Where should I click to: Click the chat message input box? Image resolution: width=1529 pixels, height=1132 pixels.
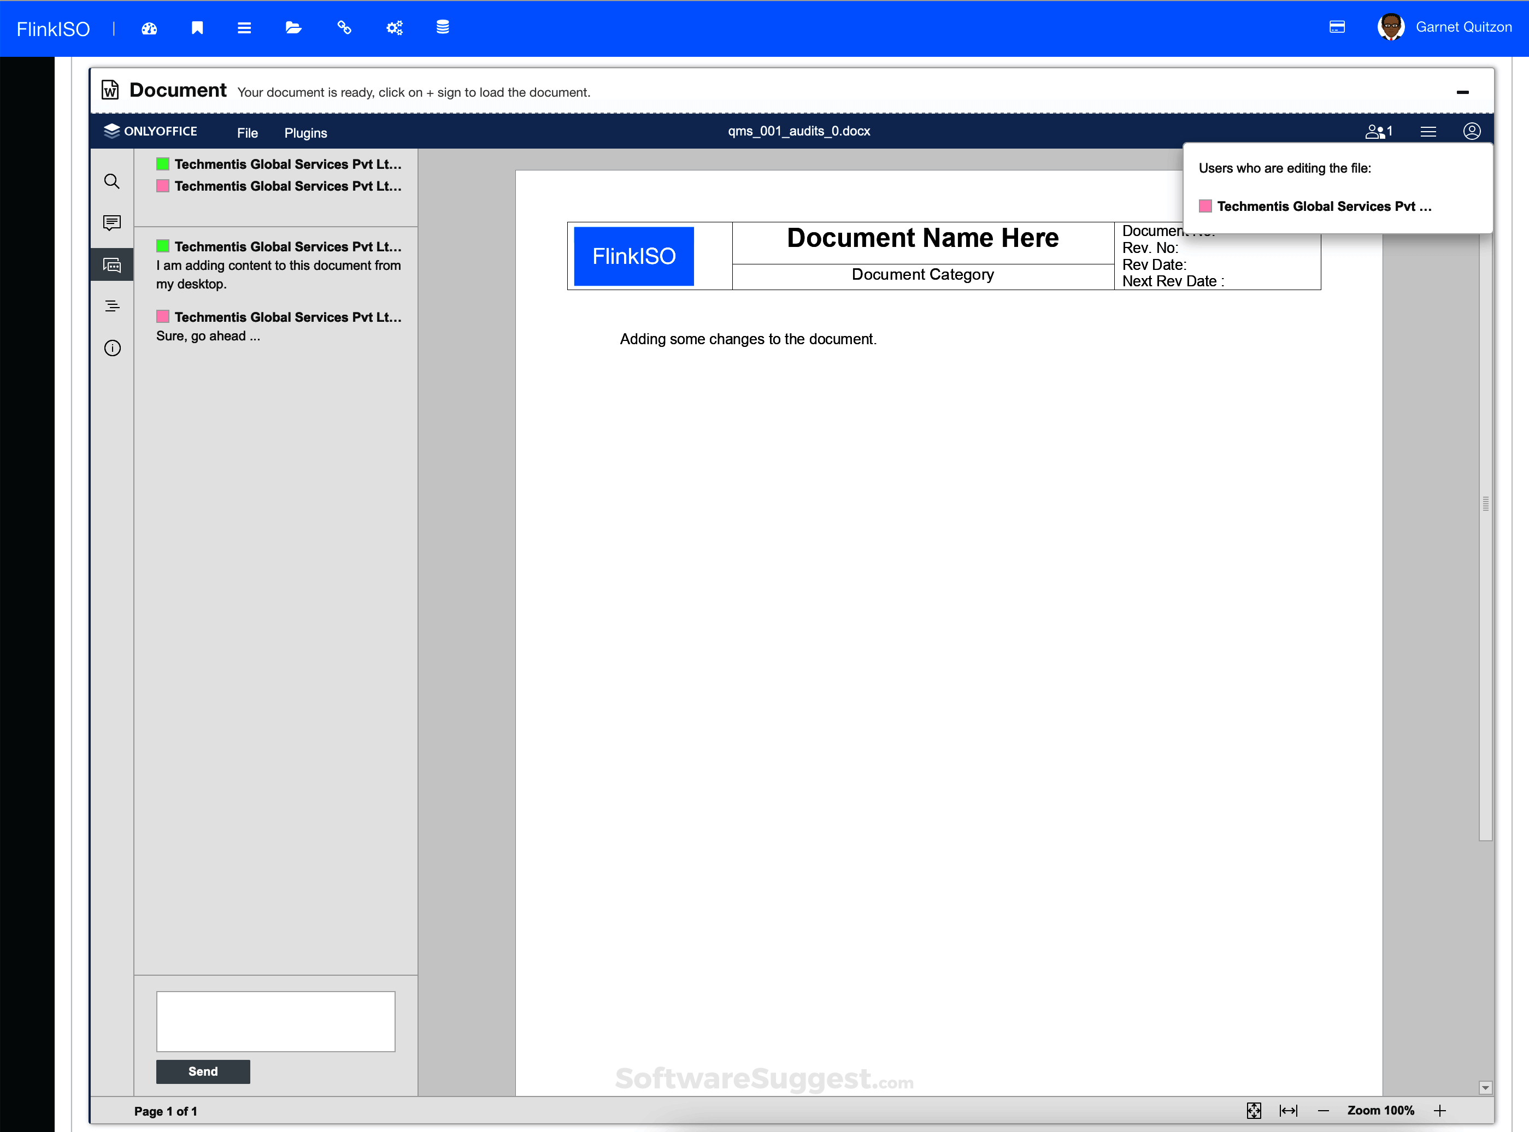tap(275, 1021)
